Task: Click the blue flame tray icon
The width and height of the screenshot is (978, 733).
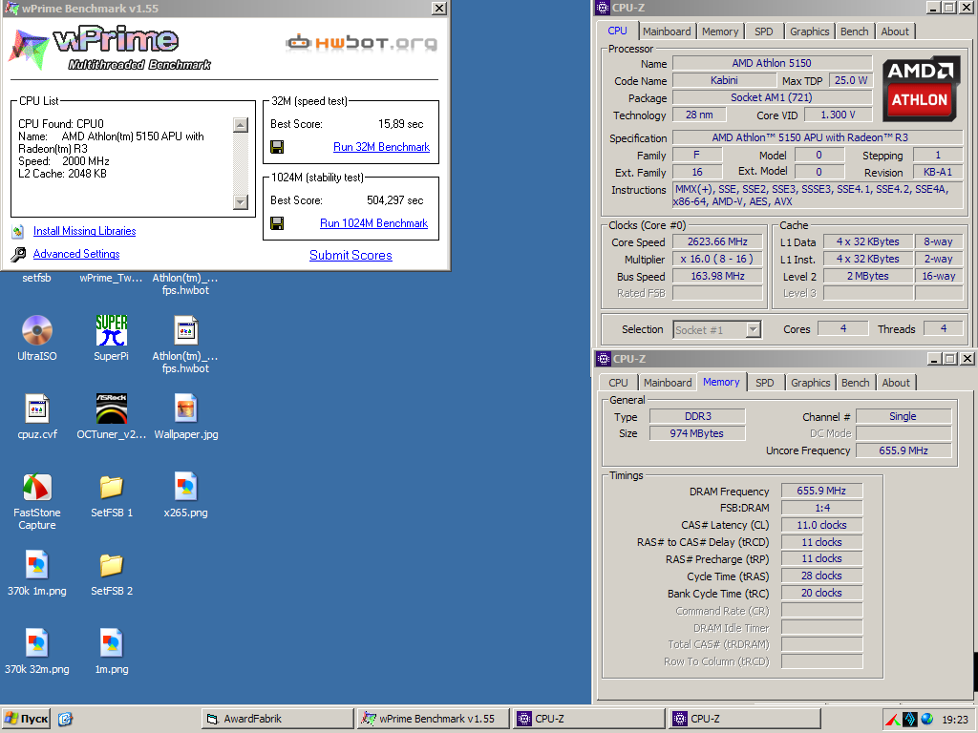Action: pyautogui.click(x=909, y=720)
